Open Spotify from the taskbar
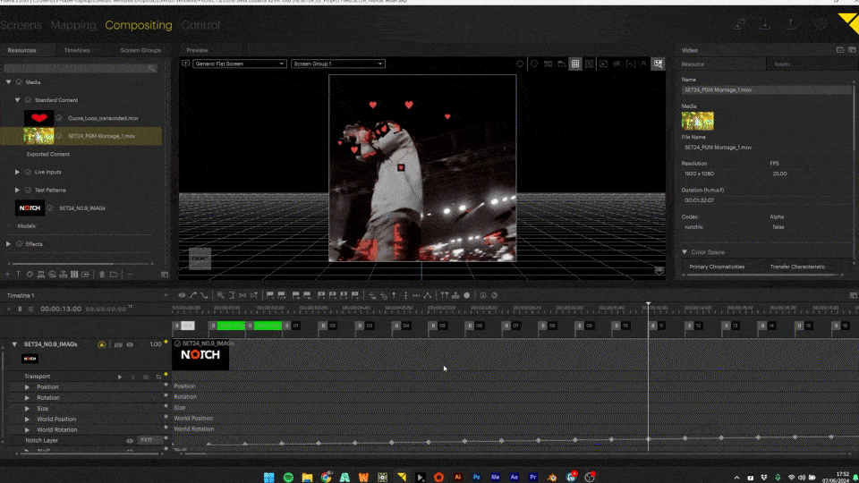This screenshot has width=859, height=483. pos(288,478)
